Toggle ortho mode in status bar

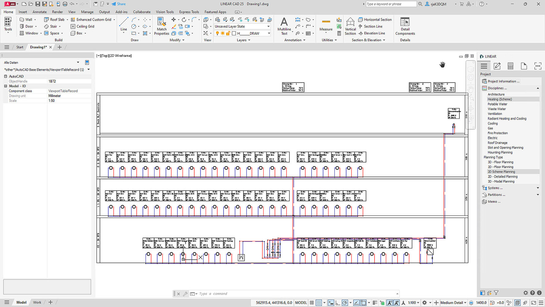click(x=338, y=302)
